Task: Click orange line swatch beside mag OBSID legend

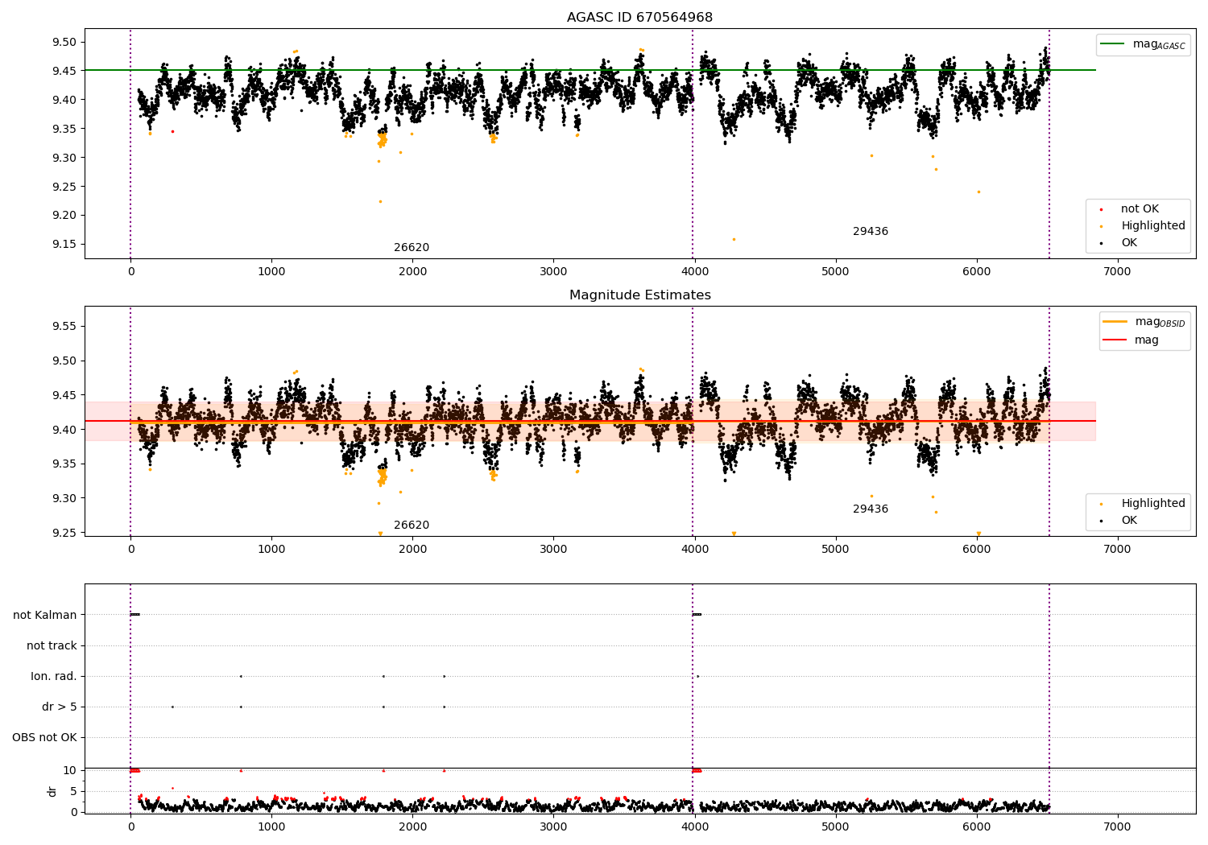Action: coord(1115,322)
